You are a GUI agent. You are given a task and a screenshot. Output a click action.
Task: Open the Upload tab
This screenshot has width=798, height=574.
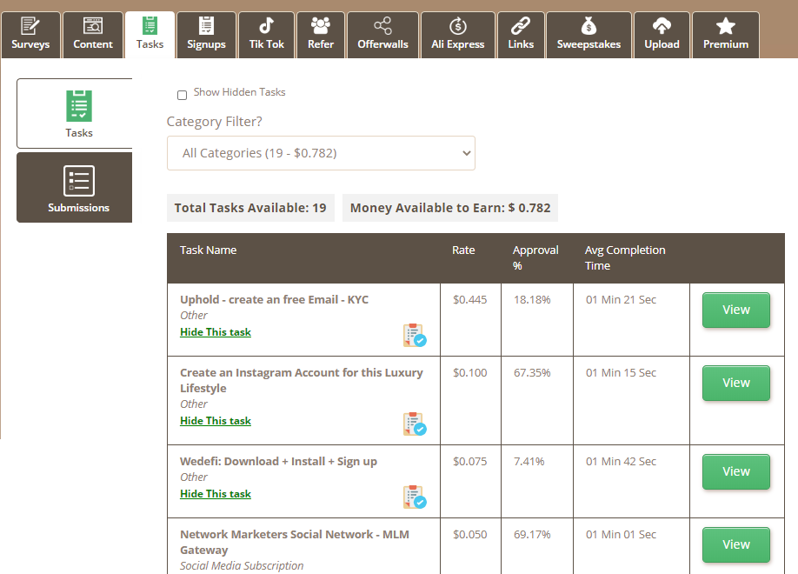[x=662, y=35]
